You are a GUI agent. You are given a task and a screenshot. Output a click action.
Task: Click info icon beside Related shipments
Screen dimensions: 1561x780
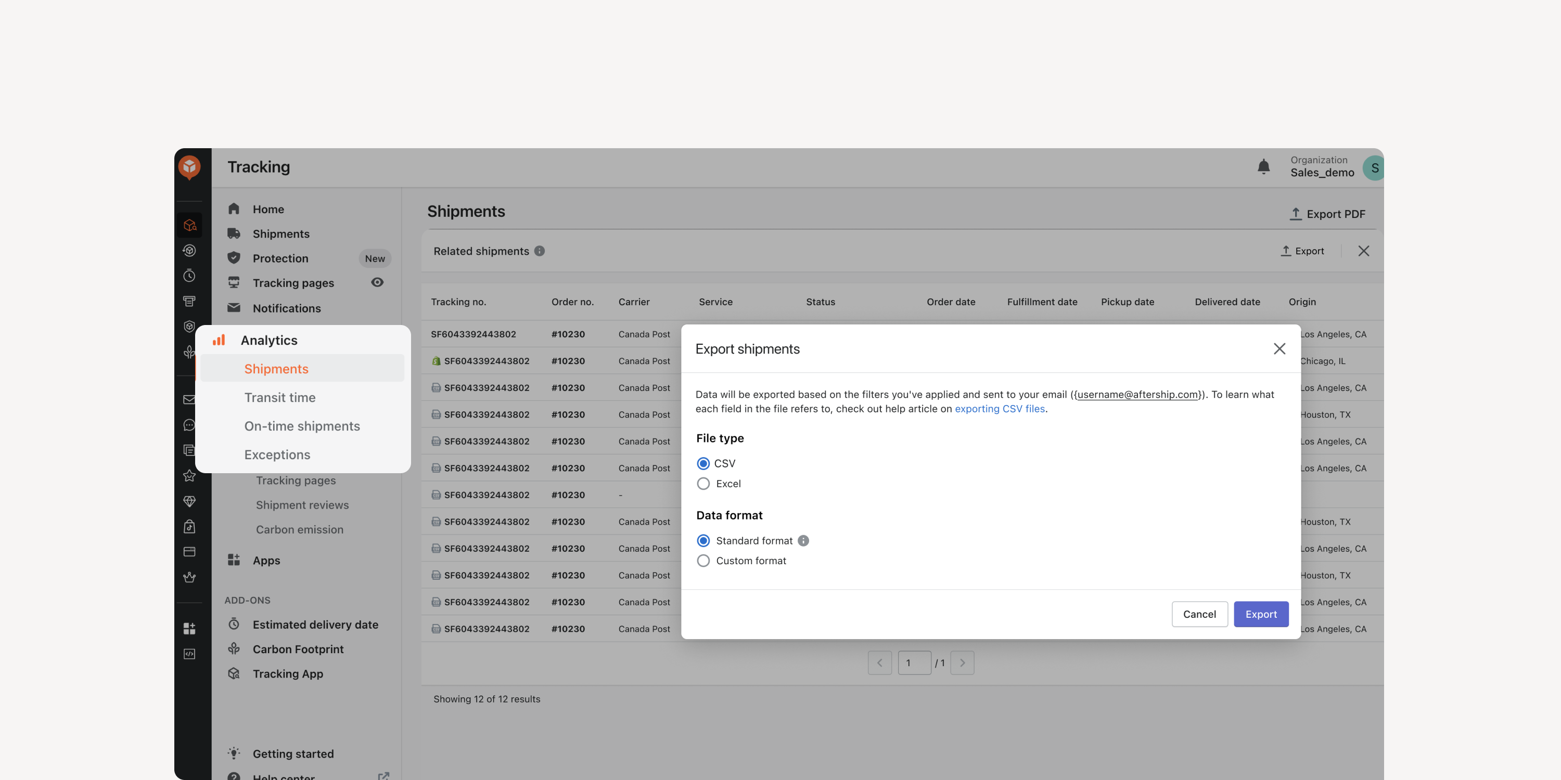539,251
